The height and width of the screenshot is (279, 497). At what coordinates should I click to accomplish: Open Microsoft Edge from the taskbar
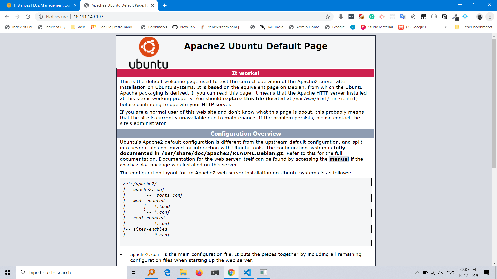[x=167, y=273]
